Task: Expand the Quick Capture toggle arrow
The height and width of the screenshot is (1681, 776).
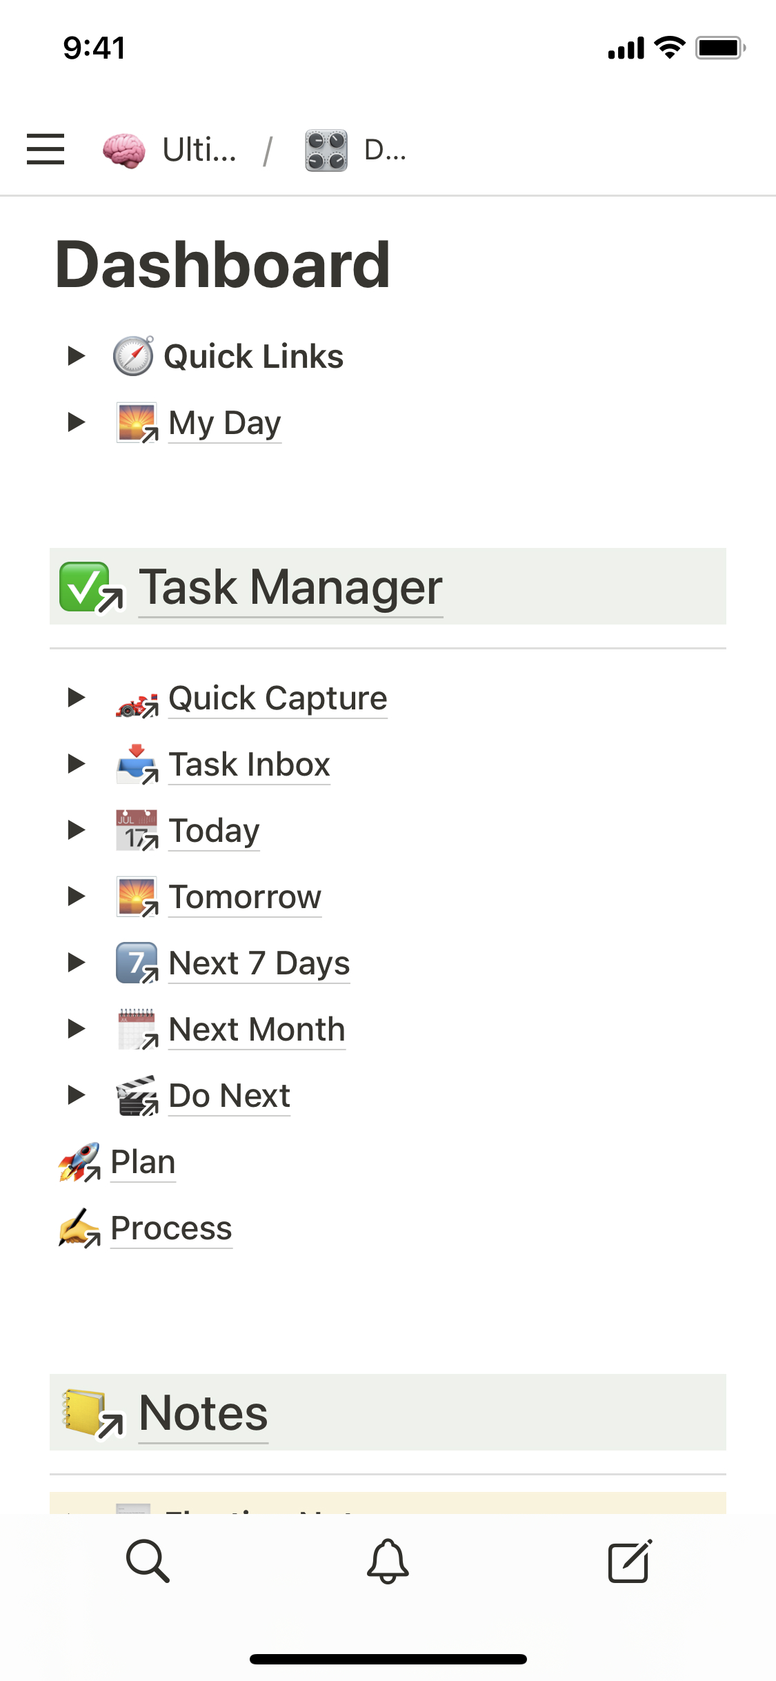Action: 76,698
